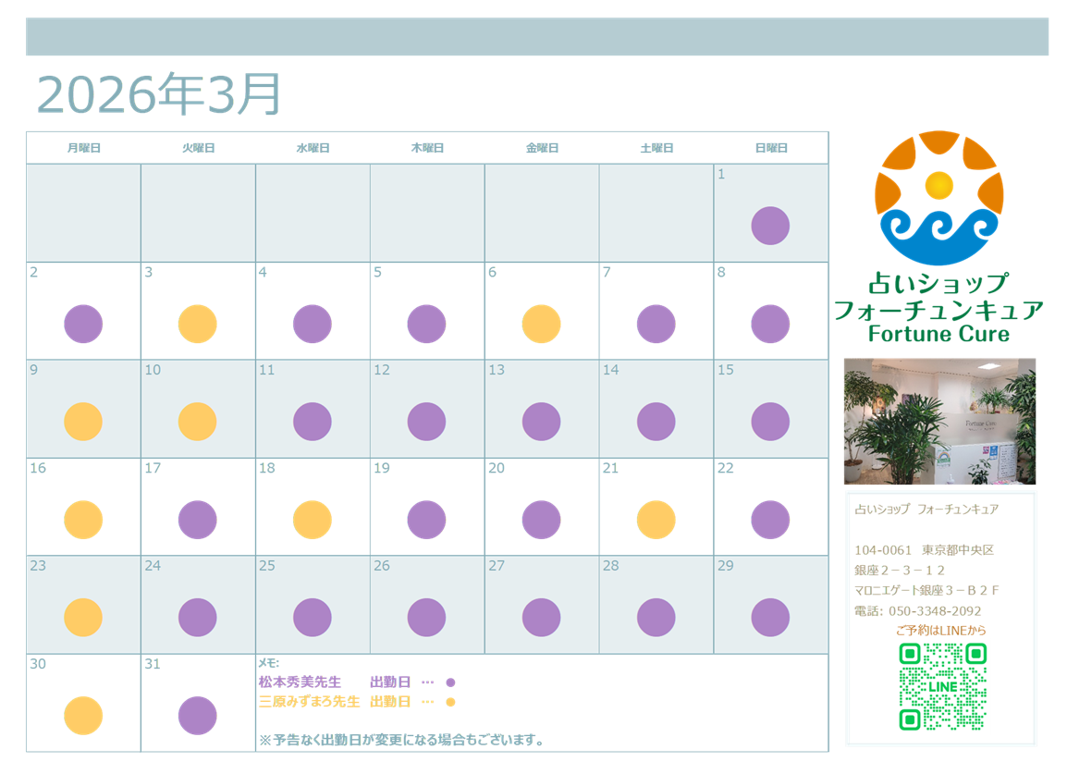The width and height of the screenshot is (1067, 774).
Task: Click the green LINE QR code
Action: tap(942, 686)
